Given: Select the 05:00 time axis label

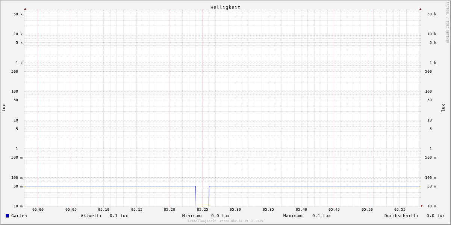Looking at the screenshot, I should pos(38,210).
